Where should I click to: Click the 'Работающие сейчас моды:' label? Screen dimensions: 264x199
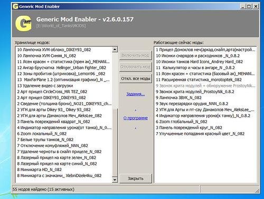tap(178, 43)
